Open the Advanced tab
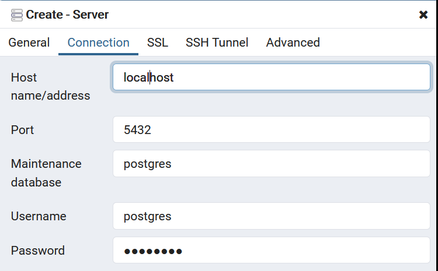This screenshot has width=438, height=271. tap(293, 43)
